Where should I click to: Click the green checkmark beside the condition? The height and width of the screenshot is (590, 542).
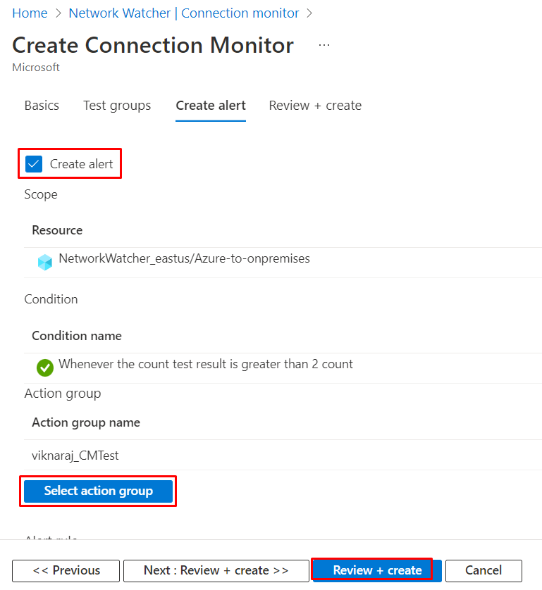tap(45, 368)
